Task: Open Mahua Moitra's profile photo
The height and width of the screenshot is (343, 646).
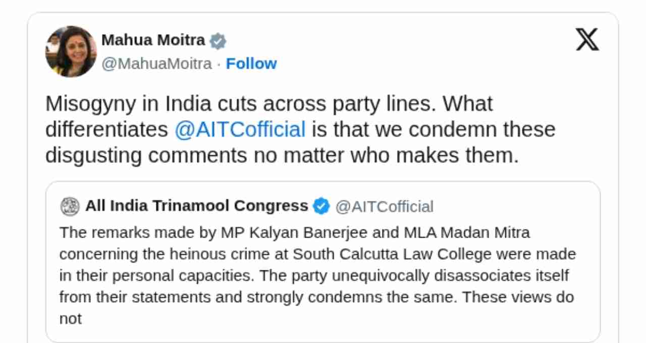Action: (71, 51)
